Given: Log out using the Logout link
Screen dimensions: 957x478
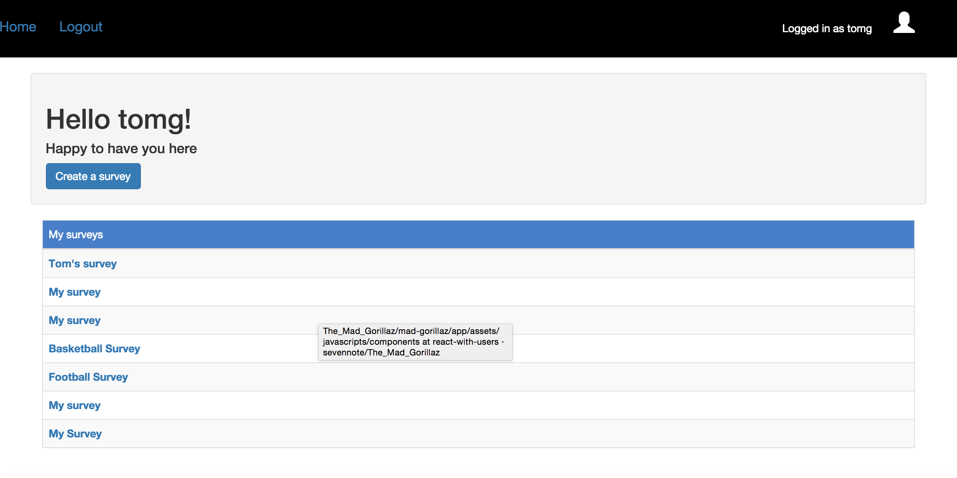Looking at the screenshot, I should [81, 27].
